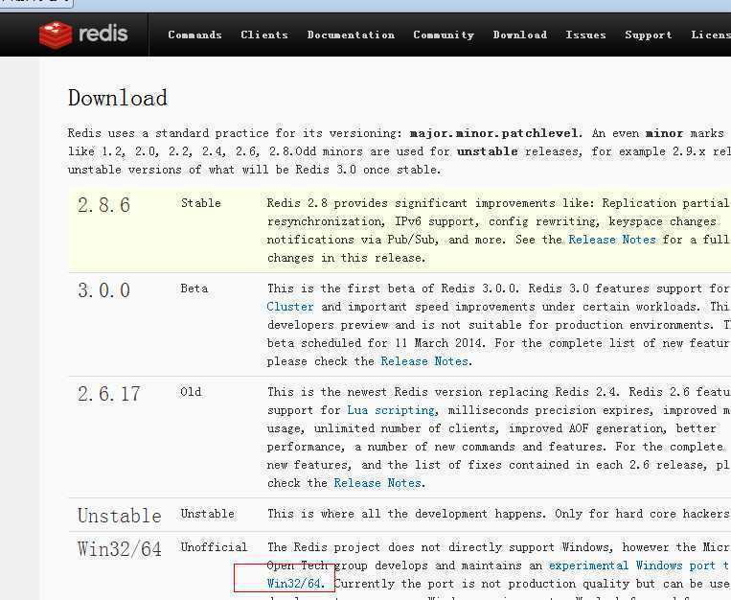Select the large Win32/64 heading
This screenshot has height=600, width=731.
click(120, 549)
